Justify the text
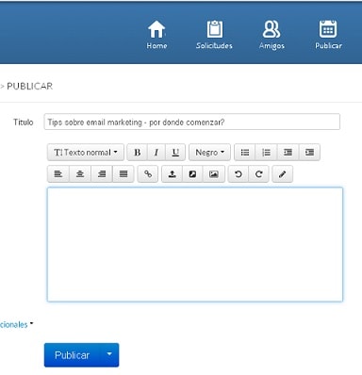This screenshot has width=362, height=375. tap(123, 174)
